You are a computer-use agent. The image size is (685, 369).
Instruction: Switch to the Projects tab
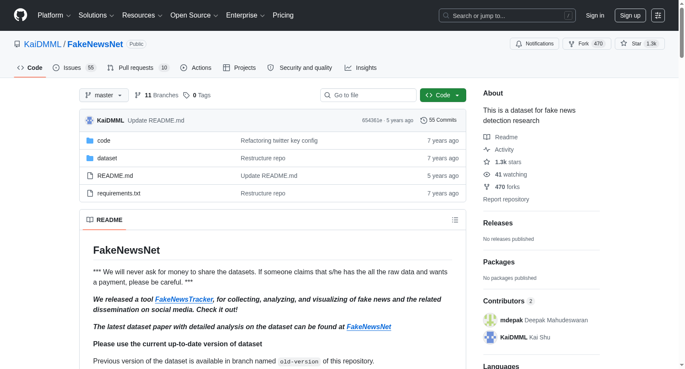239,68
